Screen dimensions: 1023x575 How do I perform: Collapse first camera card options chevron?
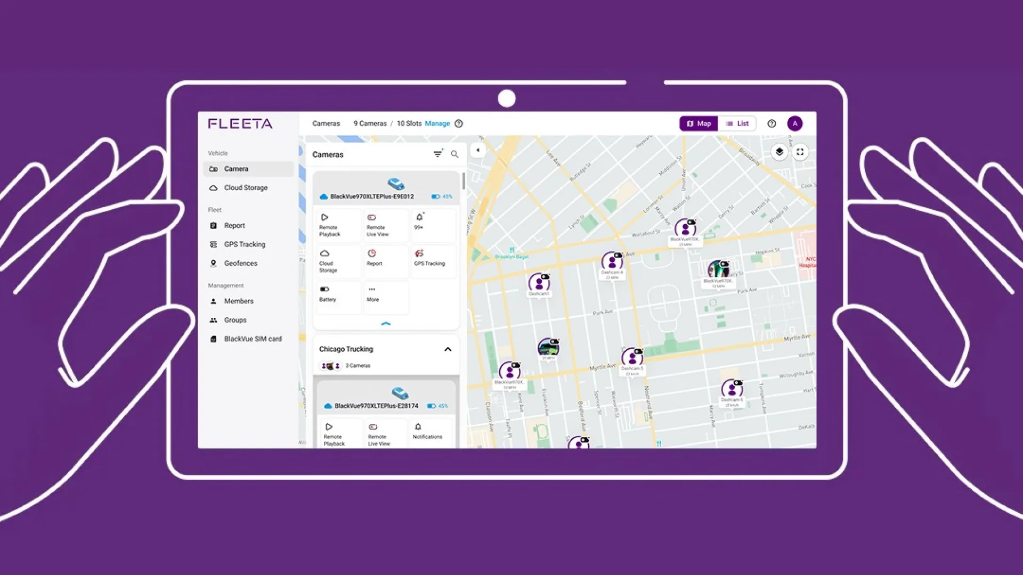pyautogui.click(x=386, y=324)
